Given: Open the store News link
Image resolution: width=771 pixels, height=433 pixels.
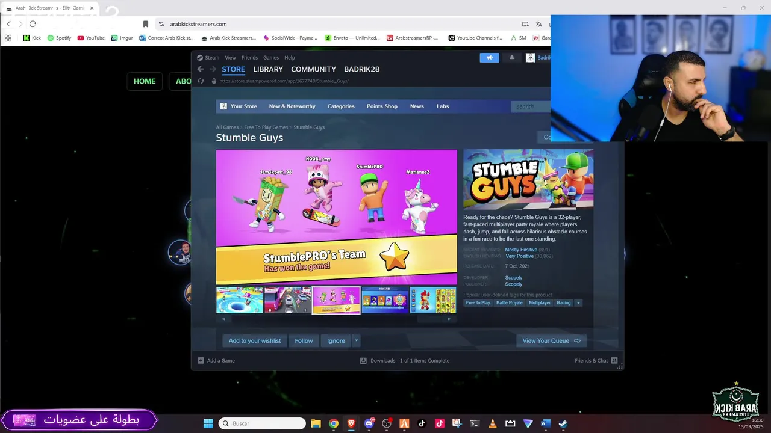Looking at the screenshot, I should (x=417, y=106).
